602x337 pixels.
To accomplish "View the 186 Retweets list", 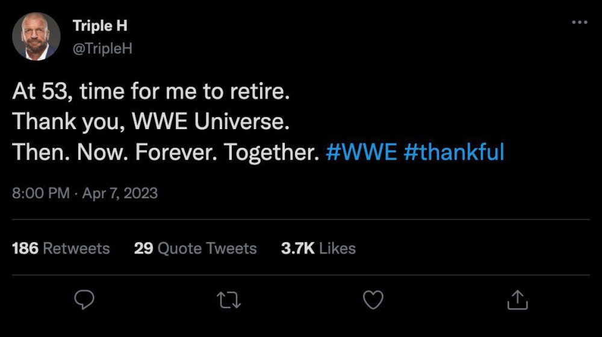I will pyautogui.click(x=61, y=248).
